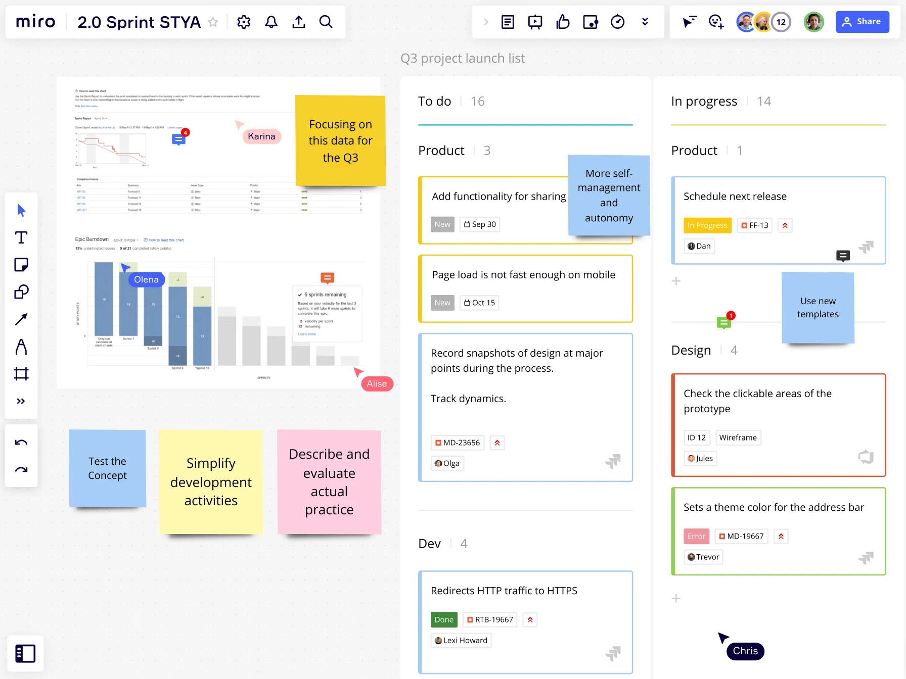Toggle the frames panel at bottom left
The height and width of the screenshot is (679, 906).
pos(25,653)
